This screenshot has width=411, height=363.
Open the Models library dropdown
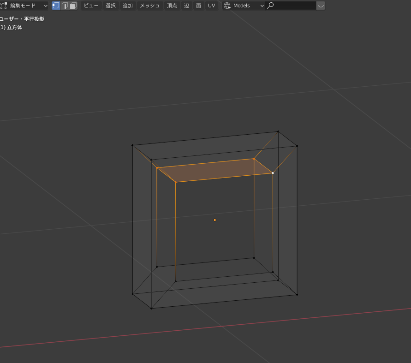243,6
